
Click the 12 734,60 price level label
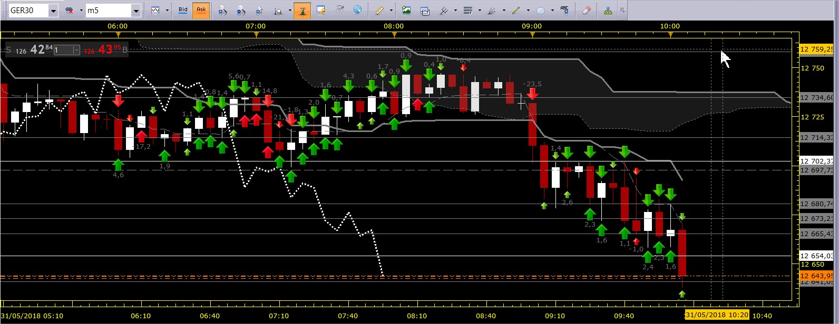click(816, 98)
